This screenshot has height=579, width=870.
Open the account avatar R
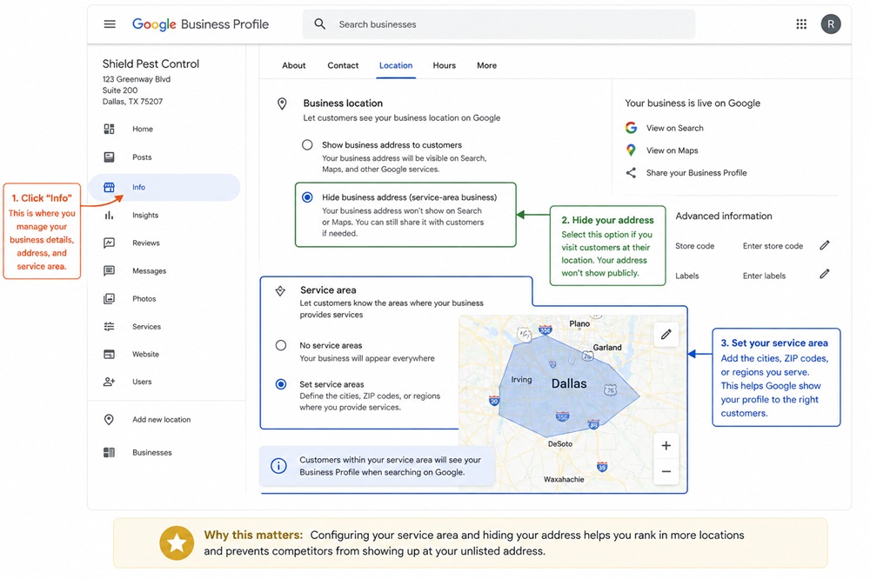tap(831, 23)
